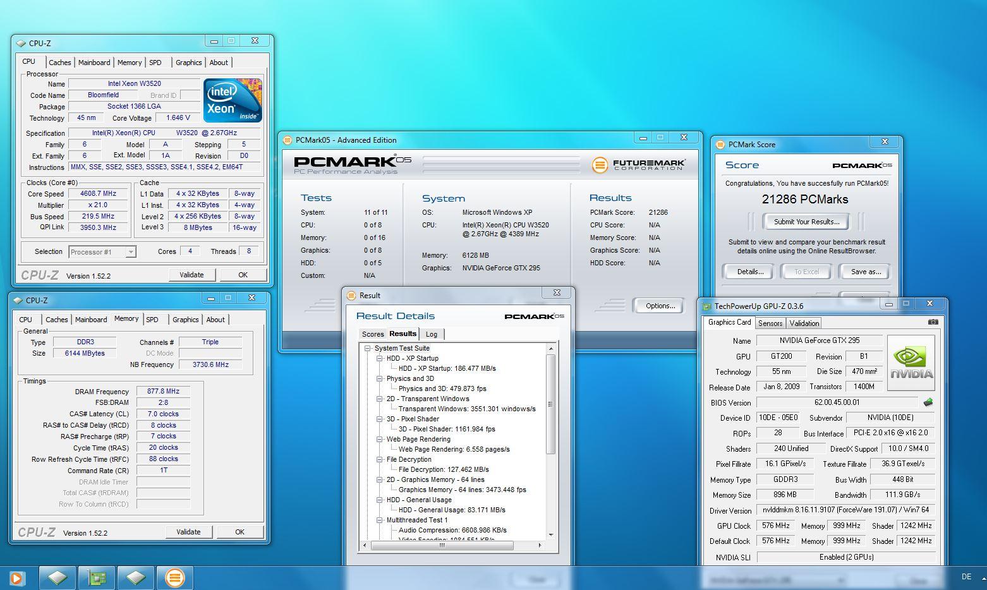Click the CAS# Latency value 7.0 clocks
This screenshot has width=987, height=590.
(163, 414)
